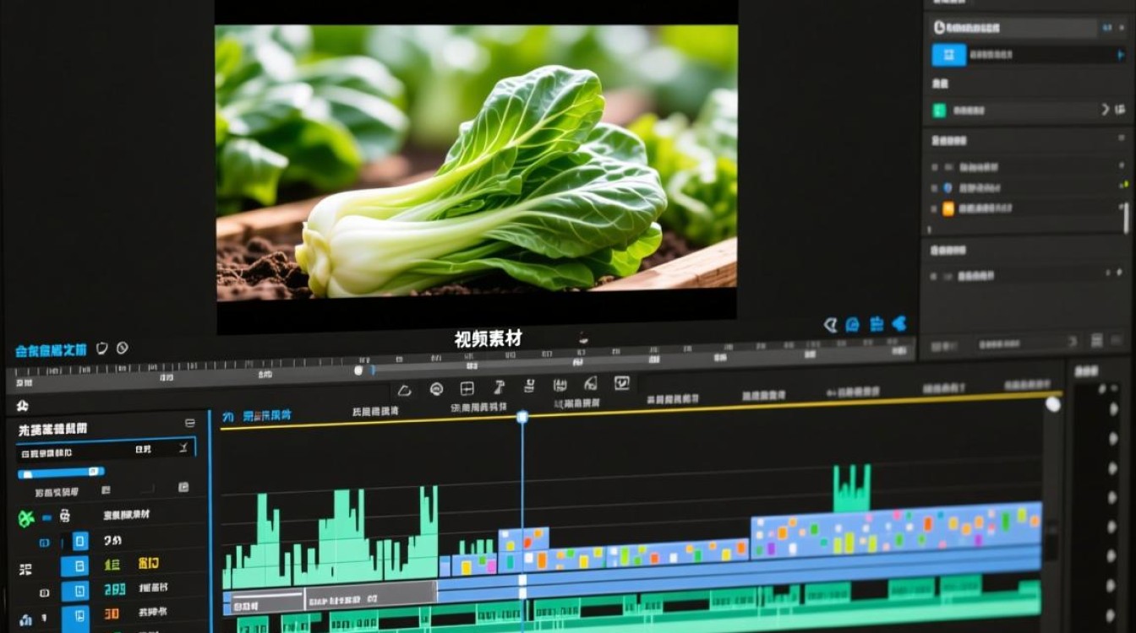Click the shield icon above the timeline ruler
This screenshot has width=1136, height=633.
coord(102,348)
